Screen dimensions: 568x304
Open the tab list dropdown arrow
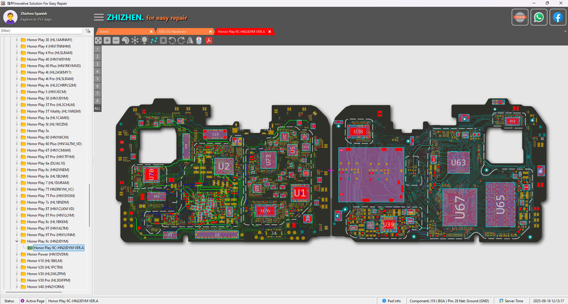point(565,32)
